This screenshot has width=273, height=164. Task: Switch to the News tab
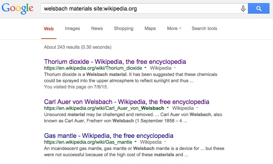tap(97, 28)
